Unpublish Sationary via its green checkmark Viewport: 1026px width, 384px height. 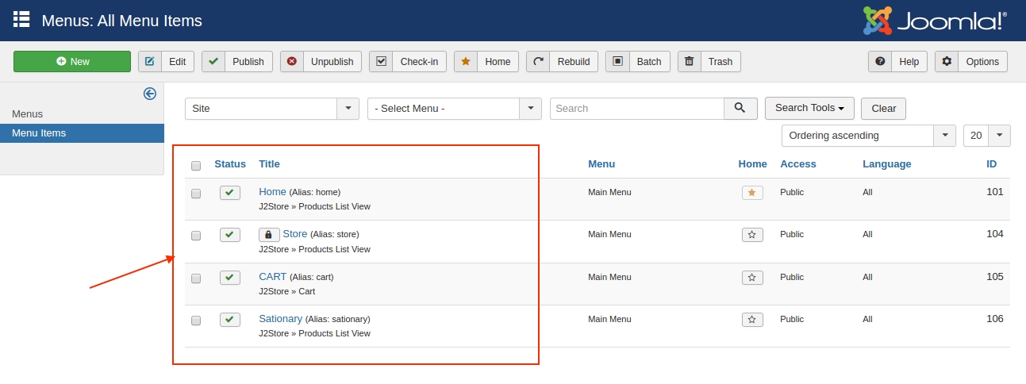coord(230,320)
